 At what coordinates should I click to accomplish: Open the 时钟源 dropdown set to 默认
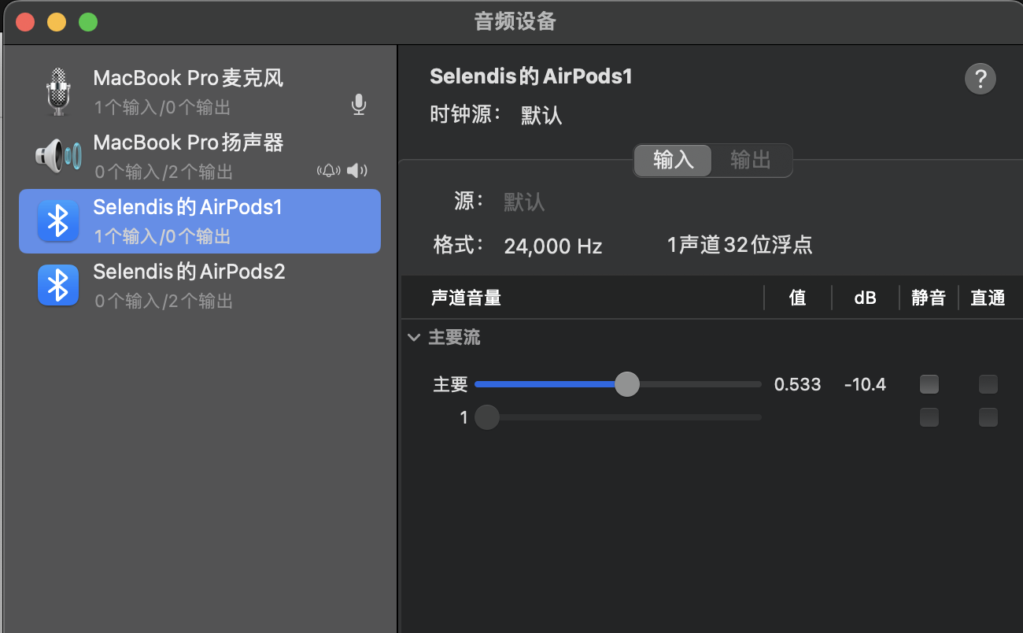(x=541, y=115)
